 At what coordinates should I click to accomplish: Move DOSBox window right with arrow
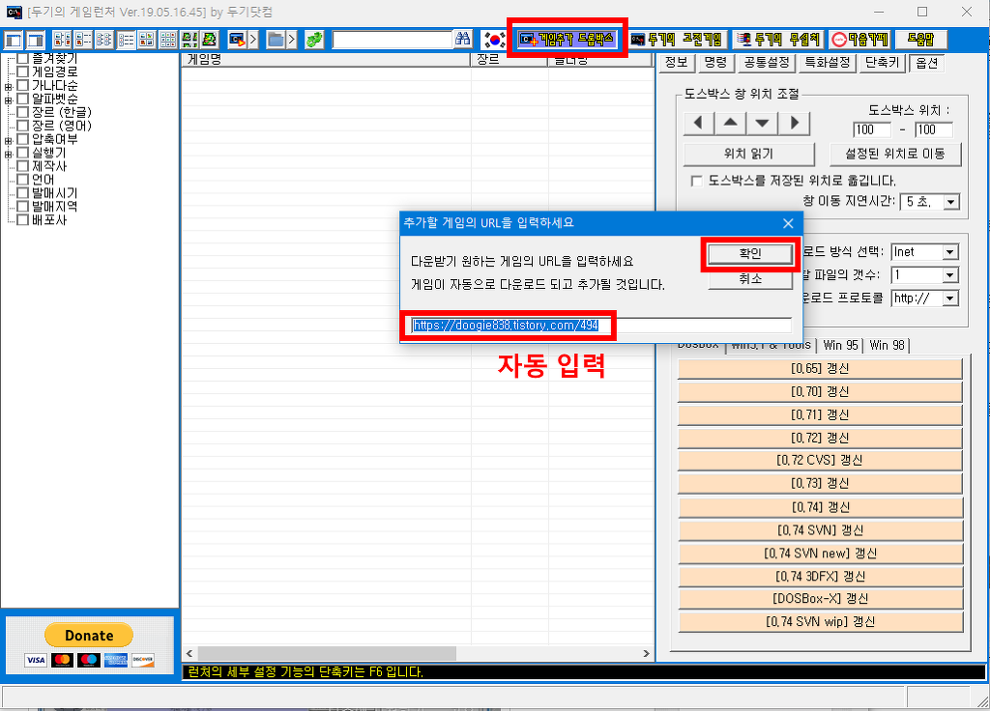[795, 123]
